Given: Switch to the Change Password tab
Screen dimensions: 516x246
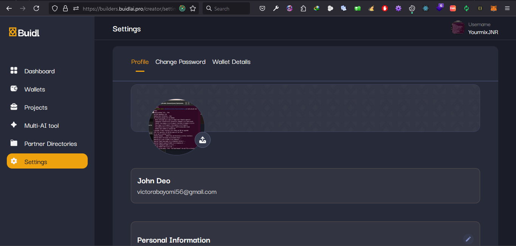Looking at the screenshot, I should (x=180, y=62).
